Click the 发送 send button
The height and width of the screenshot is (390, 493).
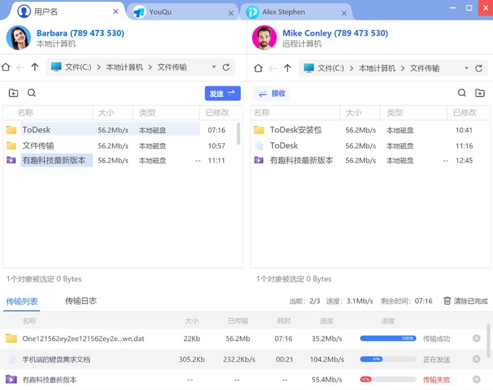pyautogui.click(x=222, y=93)
